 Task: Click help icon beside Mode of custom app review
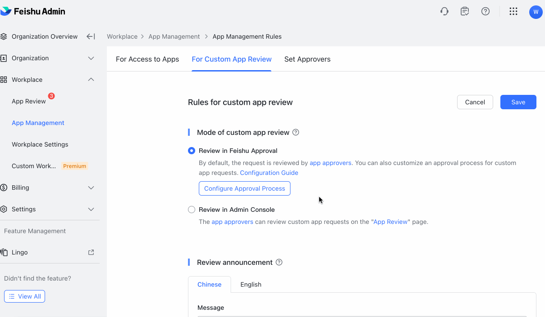(296, 132)
